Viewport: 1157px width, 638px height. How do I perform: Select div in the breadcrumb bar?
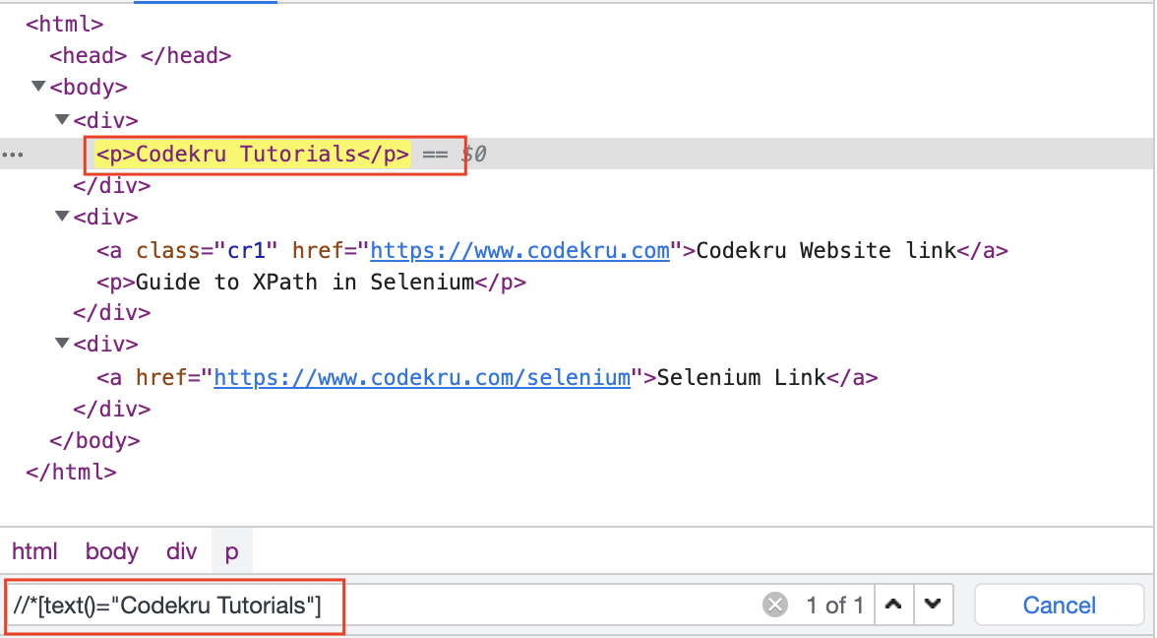pyautogui.click(x=181, y=551)
